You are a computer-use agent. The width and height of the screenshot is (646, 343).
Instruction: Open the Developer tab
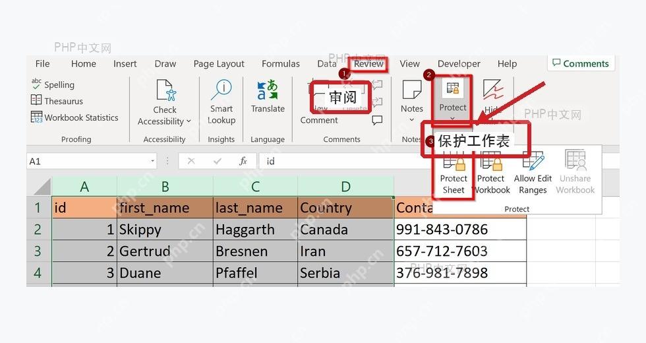coord(459,64)
